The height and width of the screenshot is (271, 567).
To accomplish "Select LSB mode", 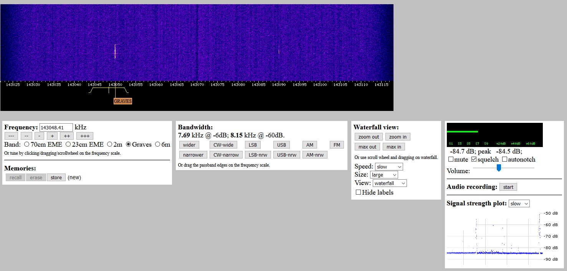I will click(253, 145).
